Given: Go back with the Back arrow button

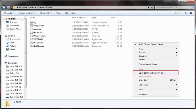Looking at the screenshot, I should click(4, 8).
